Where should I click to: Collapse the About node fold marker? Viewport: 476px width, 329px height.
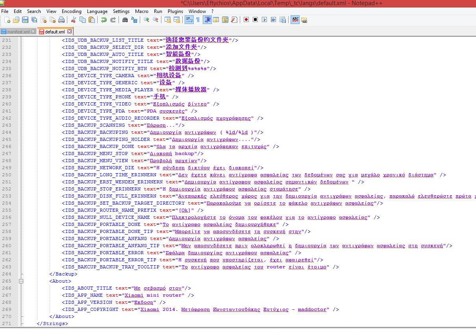click(21, 281)
